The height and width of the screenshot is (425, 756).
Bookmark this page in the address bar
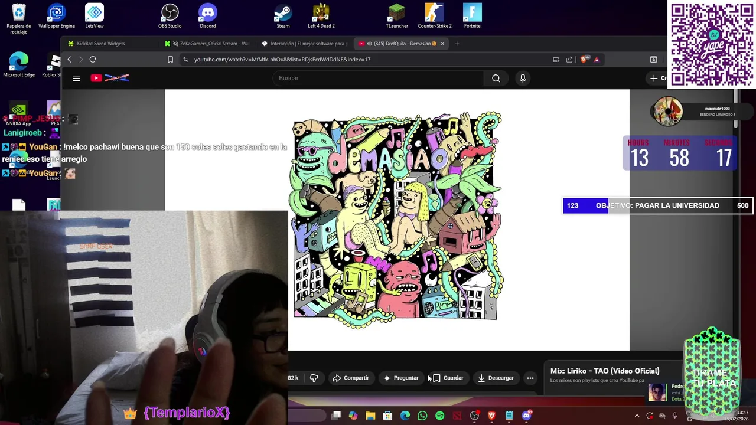(x=170, y=60)
